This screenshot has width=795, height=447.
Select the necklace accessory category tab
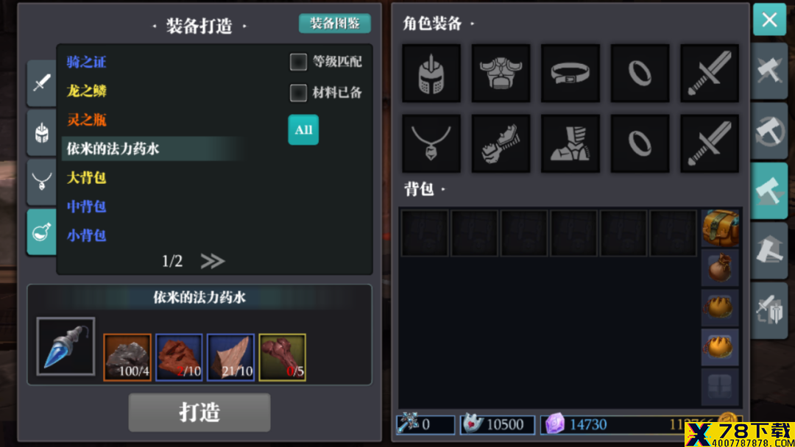(x=41, y=182)
